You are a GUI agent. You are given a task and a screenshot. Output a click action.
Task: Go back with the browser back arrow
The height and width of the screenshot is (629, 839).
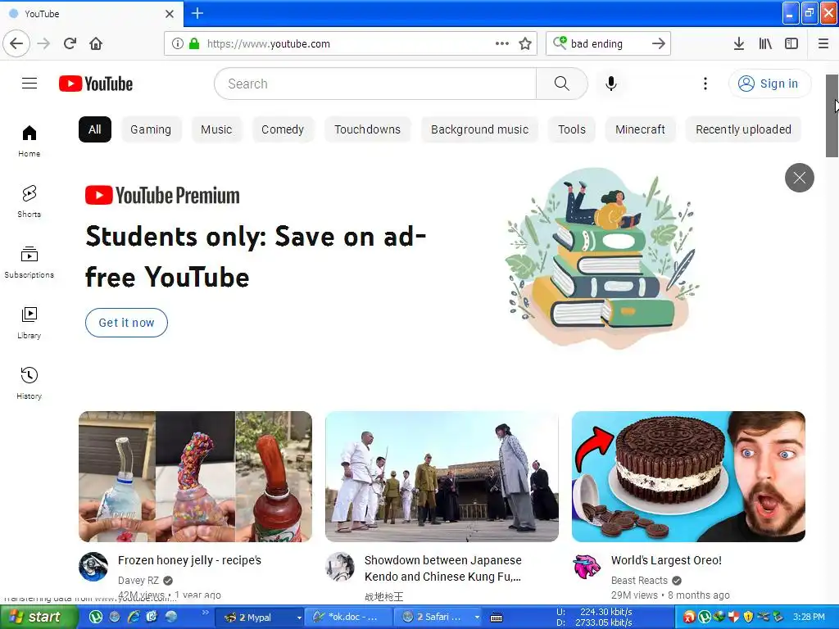(x=16, y=43)
